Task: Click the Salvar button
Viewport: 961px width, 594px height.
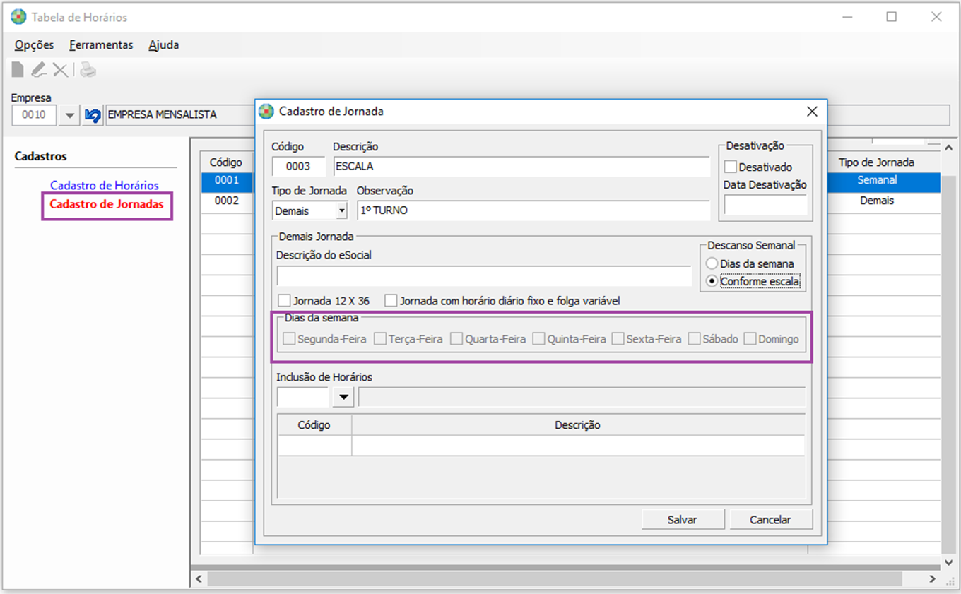Action: [683, 519]
